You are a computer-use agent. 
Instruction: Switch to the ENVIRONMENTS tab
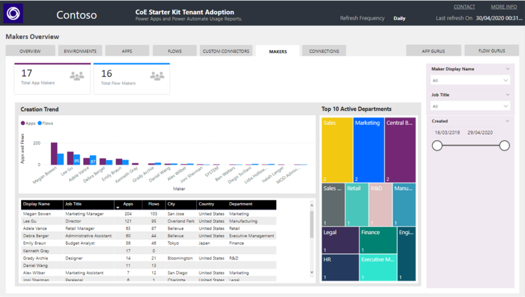[80, 50]
